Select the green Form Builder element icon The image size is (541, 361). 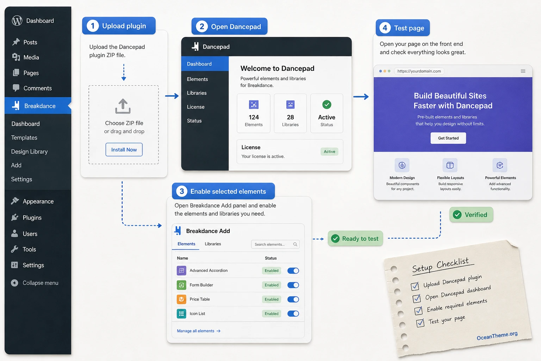[181, 285]
